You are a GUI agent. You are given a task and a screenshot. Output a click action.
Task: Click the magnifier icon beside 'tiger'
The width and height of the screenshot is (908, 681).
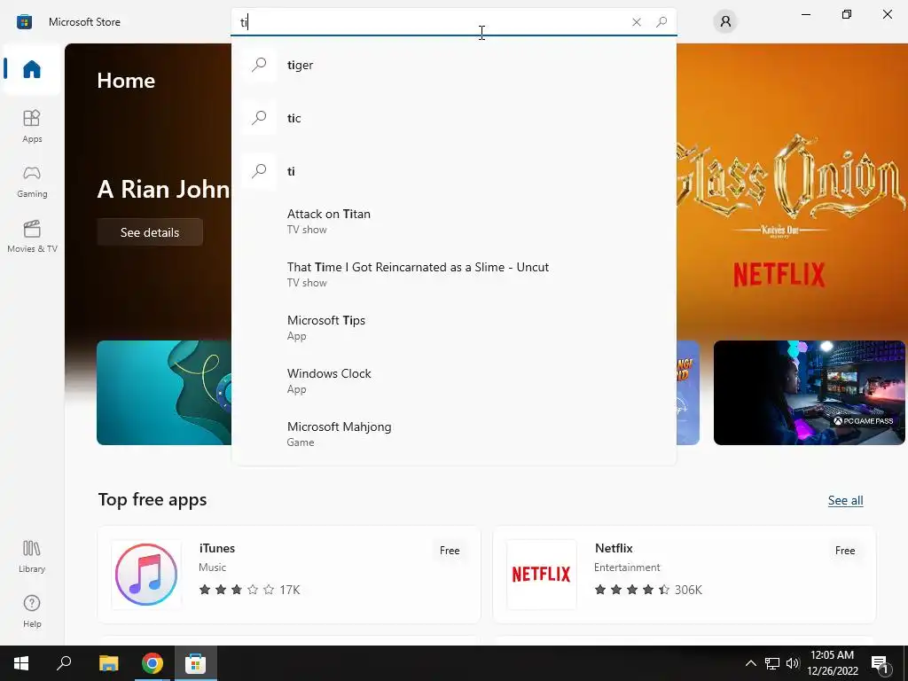259,64
